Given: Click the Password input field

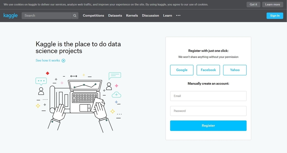Looking at the screenshot, I should (208, 111).
